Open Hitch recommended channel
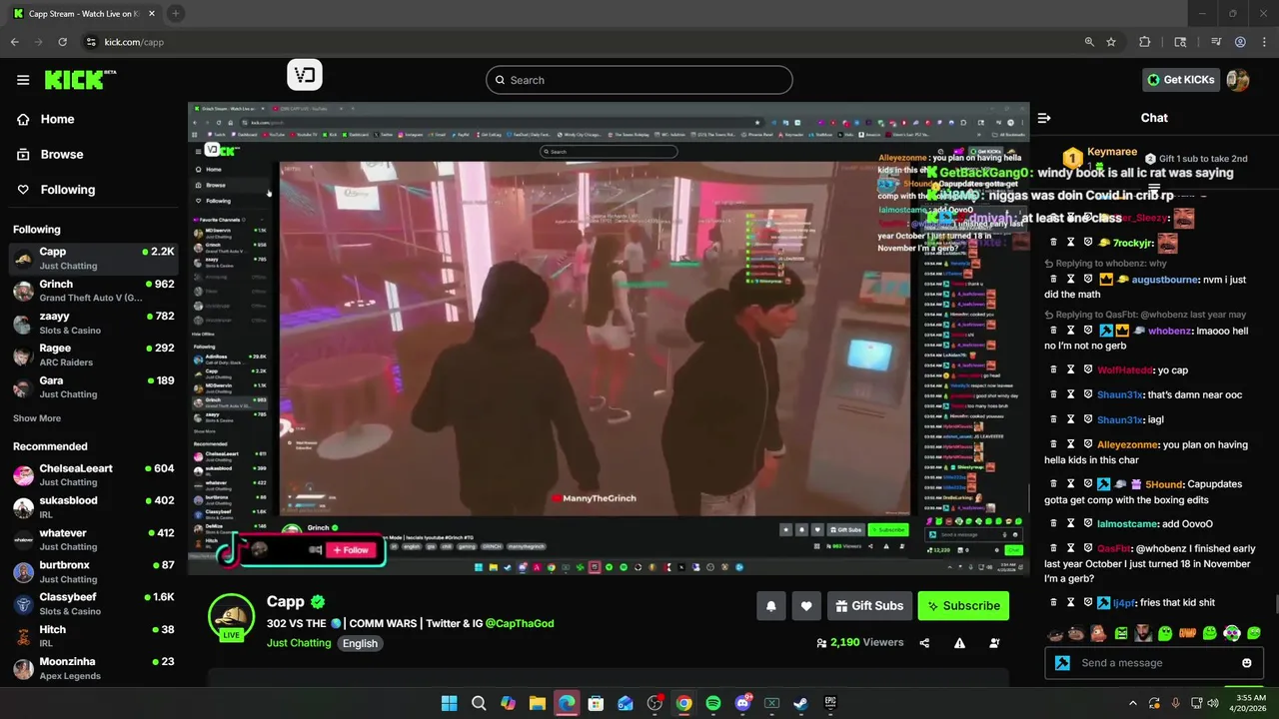The width and height of the screenshot is (1279, 719). (x=94, y=636)
